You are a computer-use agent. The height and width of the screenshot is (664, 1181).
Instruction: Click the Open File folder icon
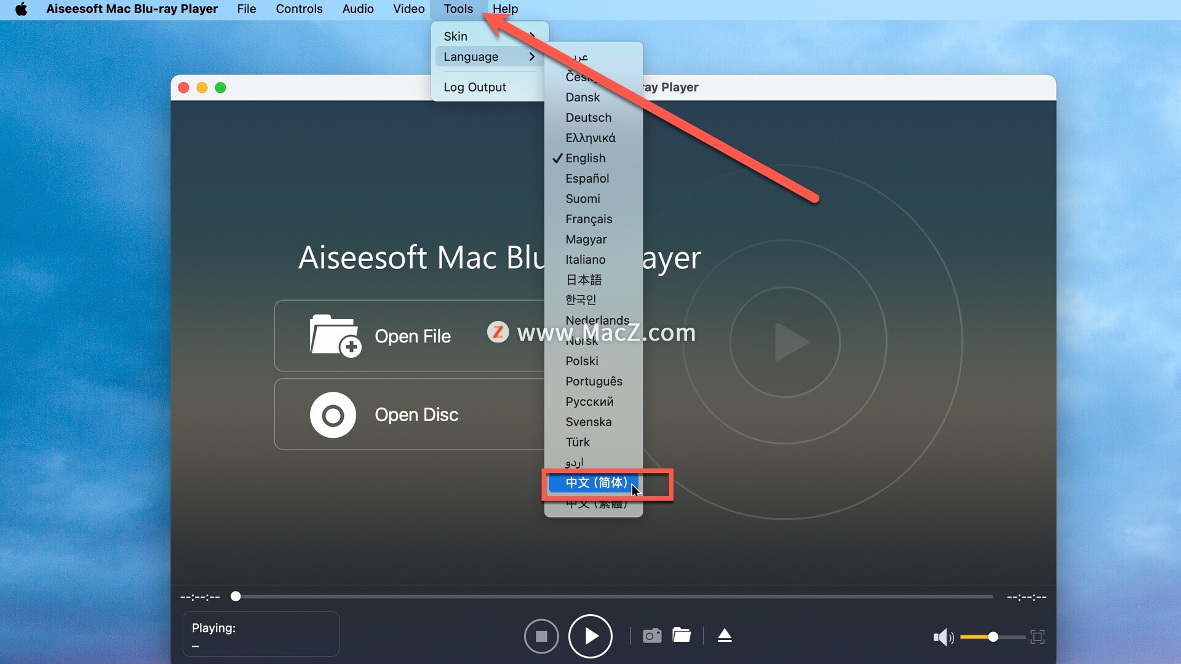pyautogui.click(x=335, y=336)
